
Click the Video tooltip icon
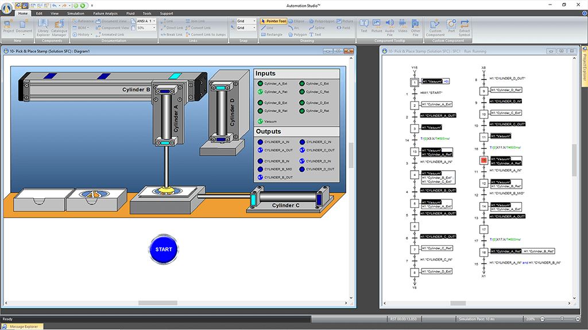(x=403, y=26)
